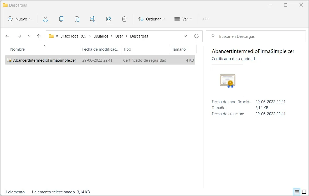Expand chevron after Disco local (C:)
The image size is (309, 196).
90,36
